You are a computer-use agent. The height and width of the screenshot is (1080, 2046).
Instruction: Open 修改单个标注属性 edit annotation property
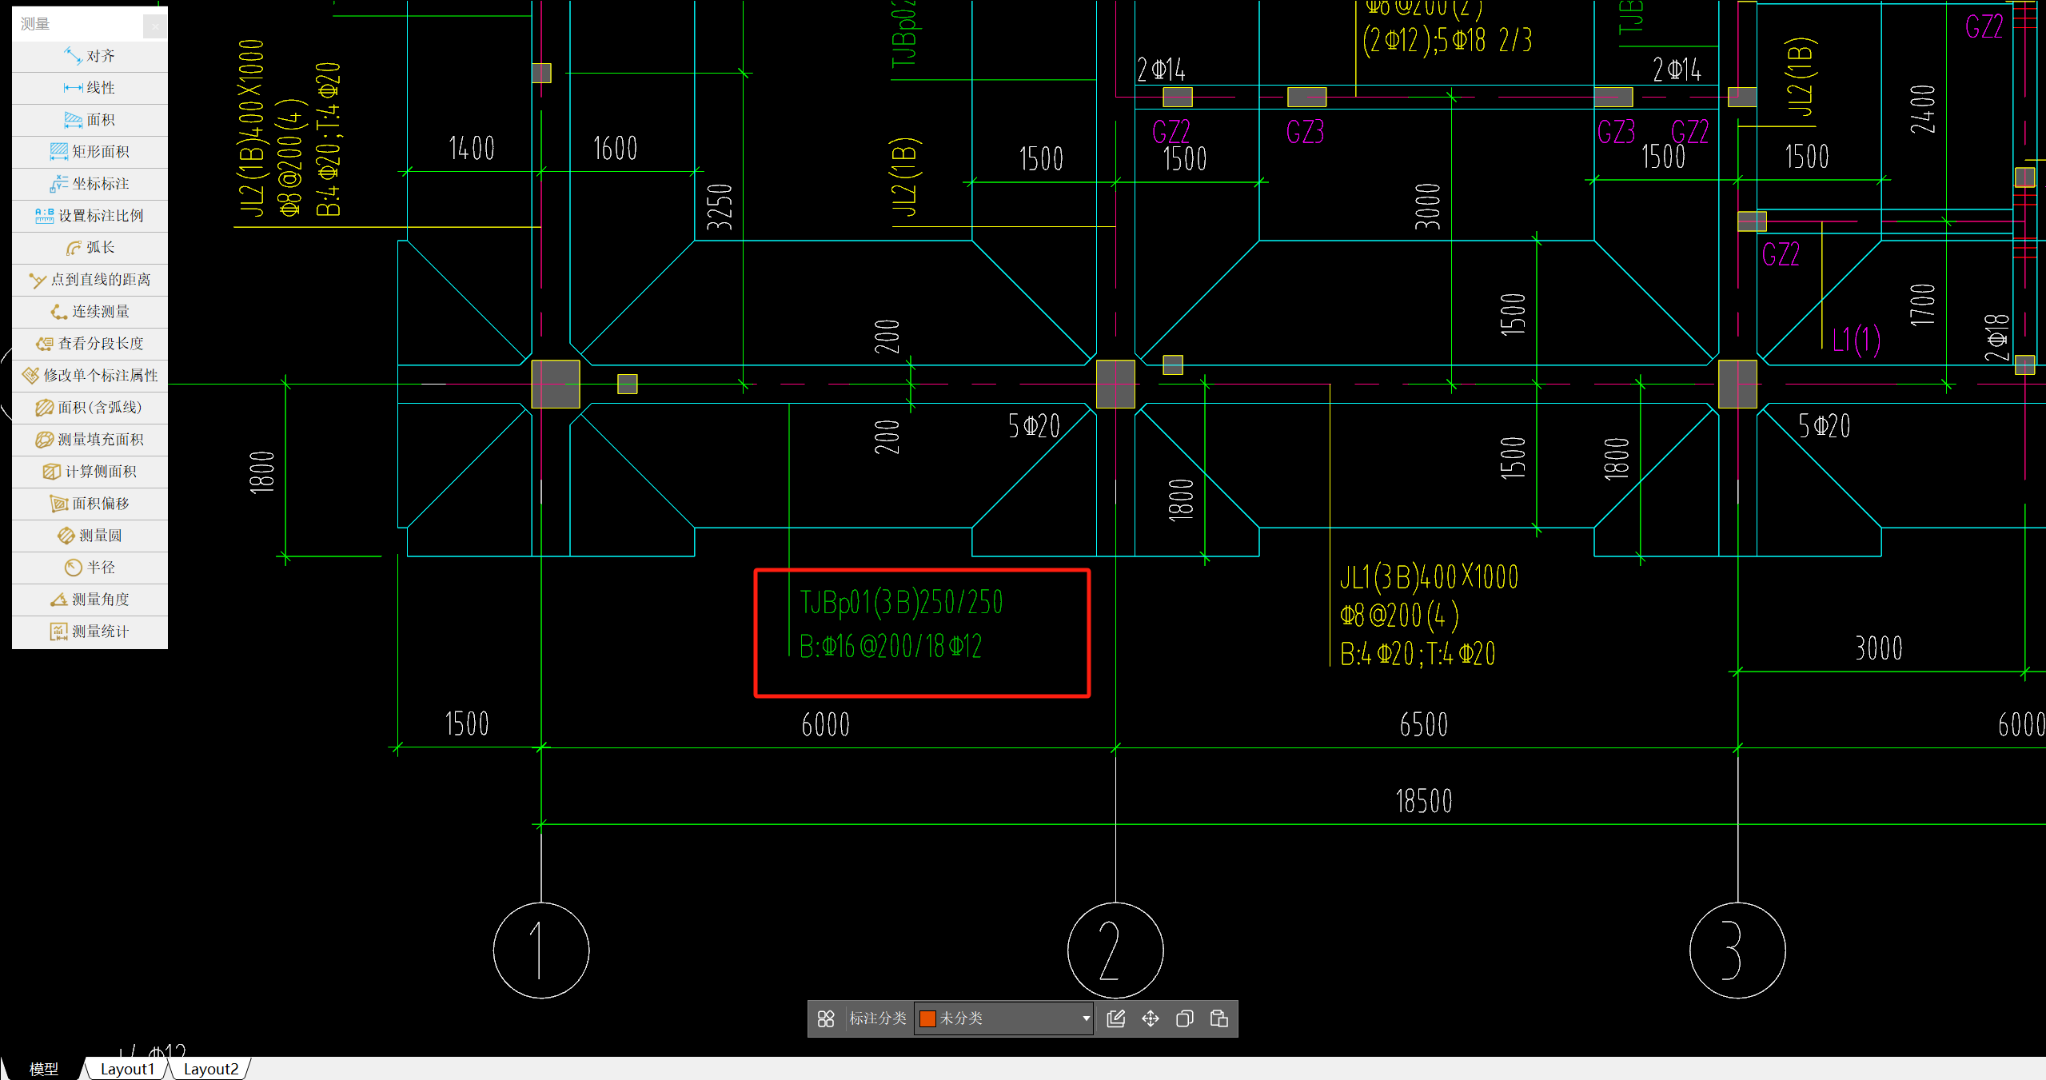coord(90,376)
